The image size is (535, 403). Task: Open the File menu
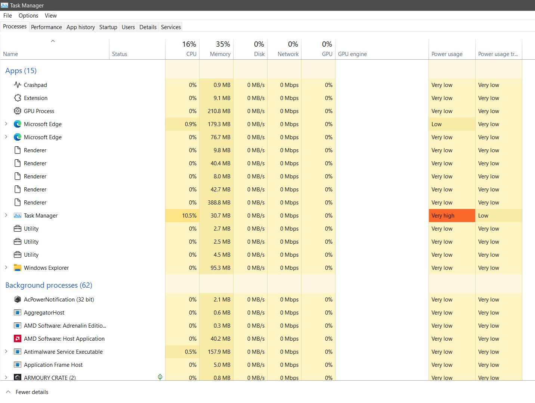click(x=7, y=15)
